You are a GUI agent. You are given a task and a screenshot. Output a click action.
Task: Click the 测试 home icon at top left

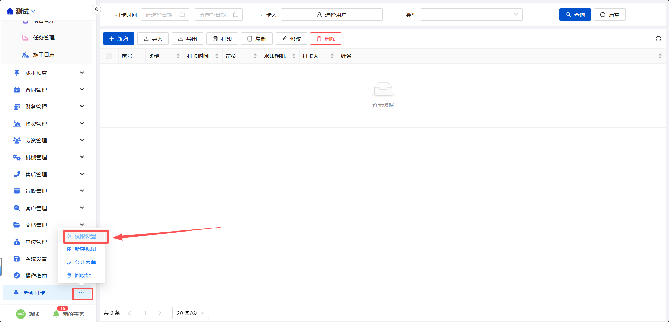pyautogui.click(x=10, y=12)
